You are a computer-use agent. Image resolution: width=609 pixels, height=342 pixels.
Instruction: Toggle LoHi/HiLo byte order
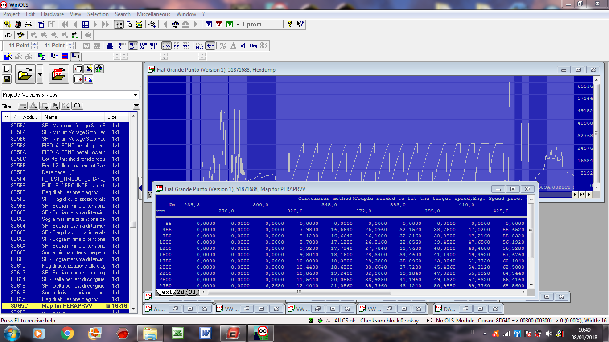click(x=200, y=45)
